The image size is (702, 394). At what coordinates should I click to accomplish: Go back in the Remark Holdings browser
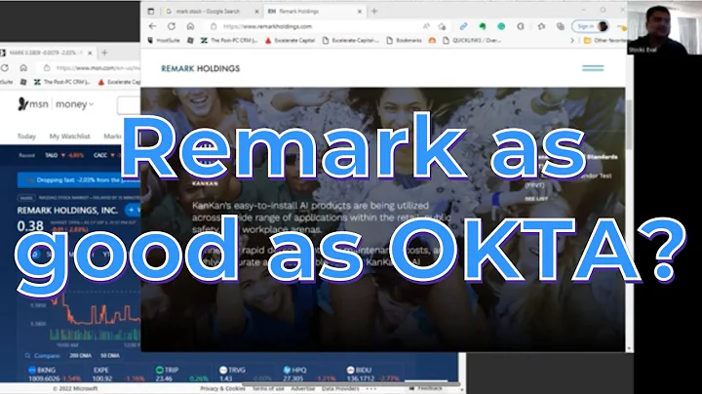(152, 26)
